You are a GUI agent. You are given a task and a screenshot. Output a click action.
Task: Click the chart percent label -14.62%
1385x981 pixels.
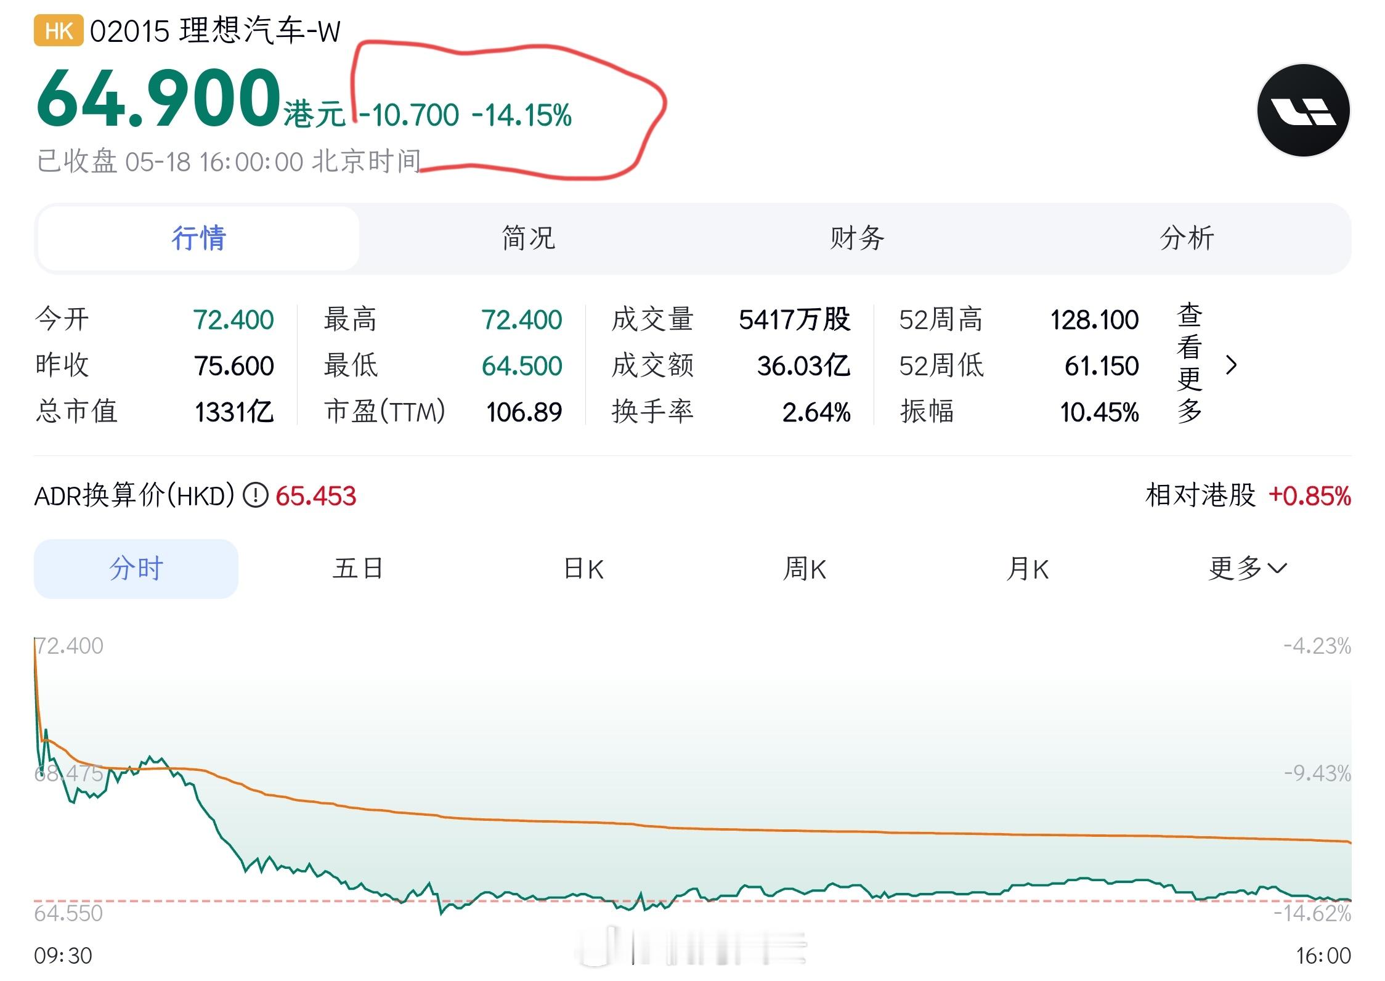pos(1312,913)
